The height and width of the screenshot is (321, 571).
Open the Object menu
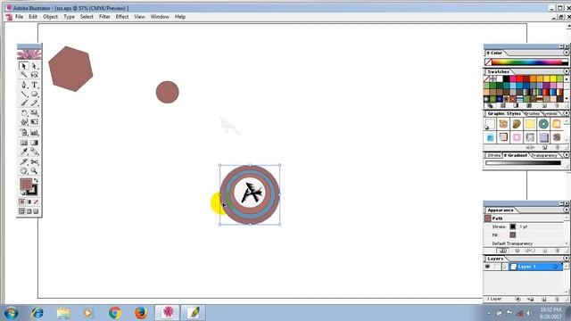(x=50, y=17)
